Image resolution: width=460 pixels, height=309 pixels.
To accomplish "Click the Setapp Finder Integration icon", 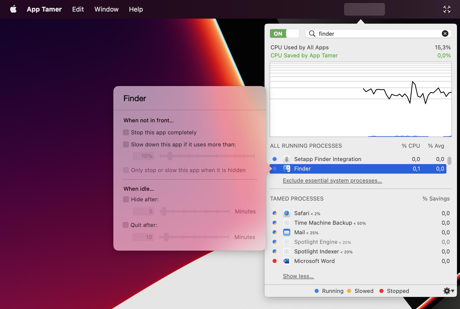I will (x=287, y=159).
